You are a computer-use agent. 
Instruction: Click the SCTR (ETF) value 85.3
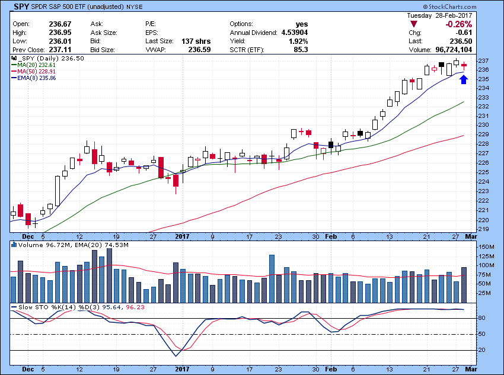pyautogui.click(x=301, y=50)
